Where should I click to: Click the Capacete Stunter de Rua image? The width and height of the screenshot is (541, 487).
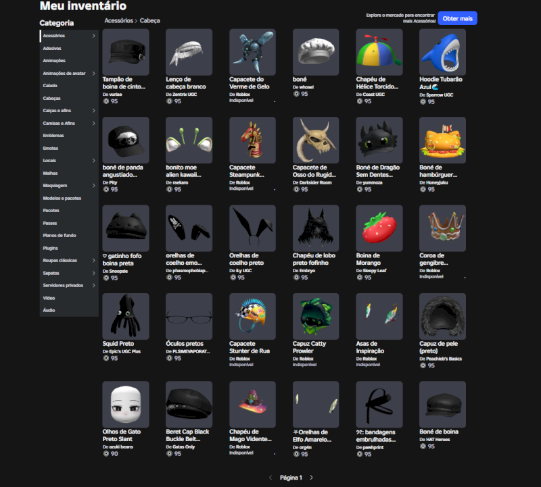pyautogui.click(x=252, y=316)
